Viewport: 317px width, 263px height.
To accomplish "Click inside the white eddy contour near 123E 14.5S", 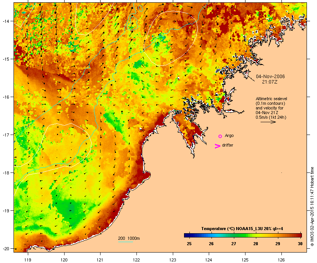I will point(171,38).
